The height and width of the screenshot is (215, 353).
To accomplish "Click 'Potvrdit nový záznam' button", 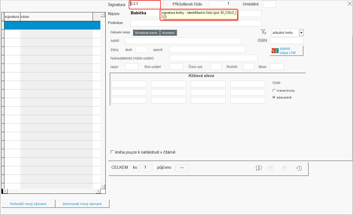I will coord(28,204).
